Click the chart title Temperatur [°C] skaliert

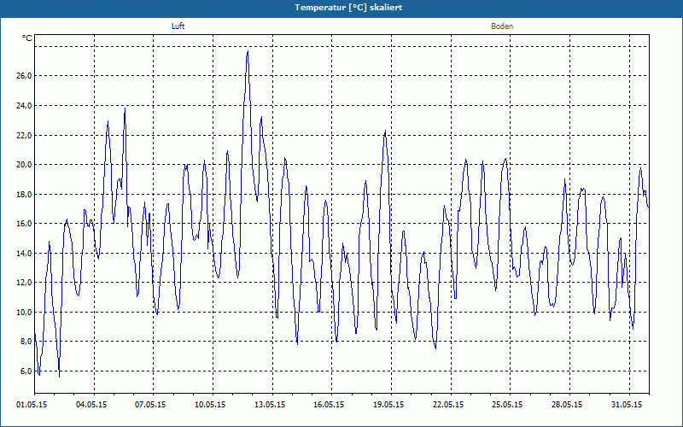pos(348,8)
